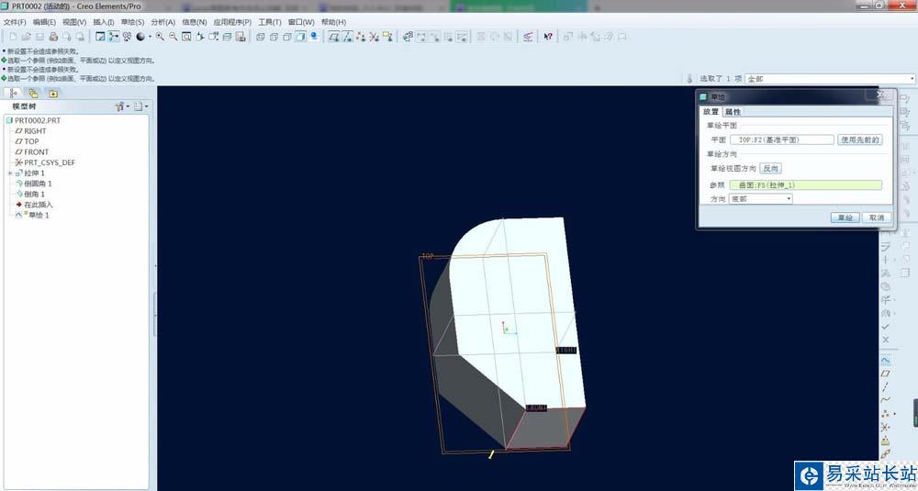Toggle datum planes display icon

334,37
